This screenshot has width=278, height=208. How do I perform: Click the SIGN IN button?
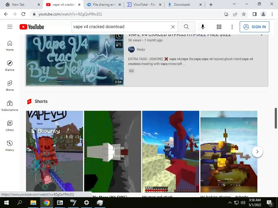click(x=254, y=27)
